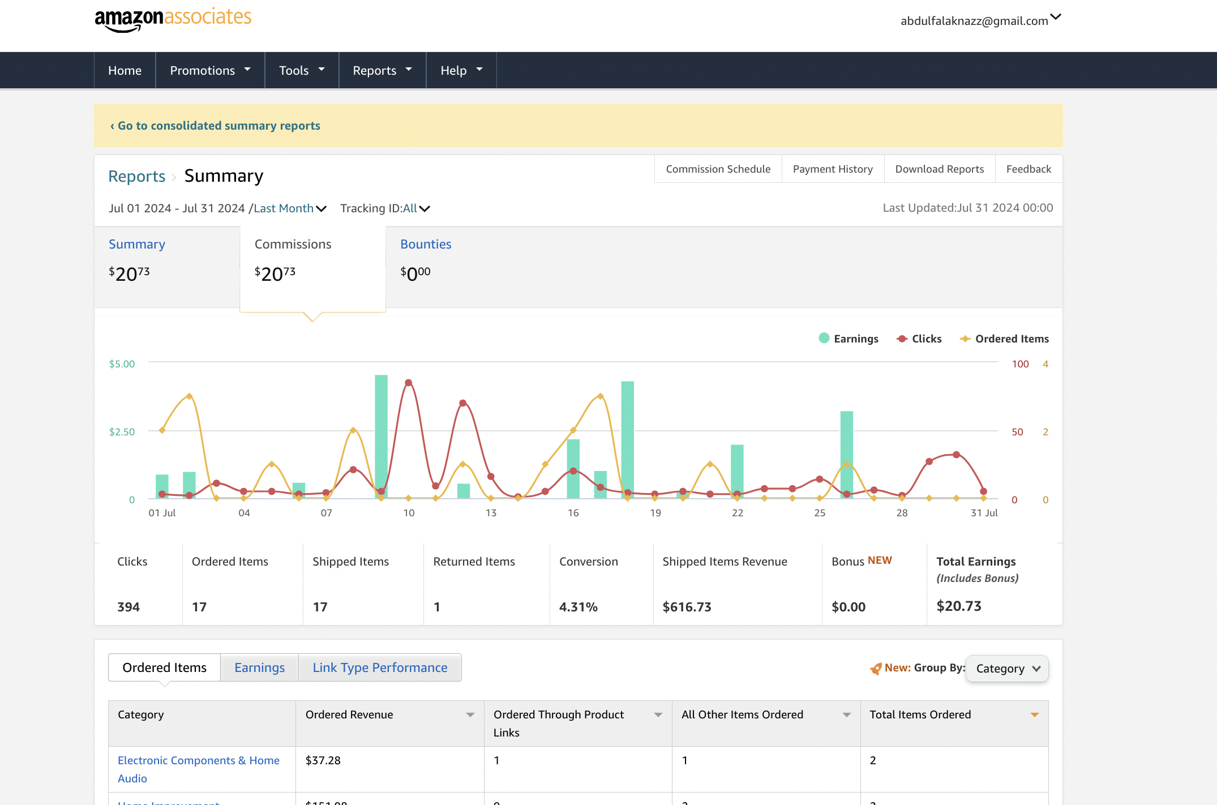Click the Conversion value 4.31%
Image resolution: width=1217 pixels, height=805 pixels.
[578, 607]
